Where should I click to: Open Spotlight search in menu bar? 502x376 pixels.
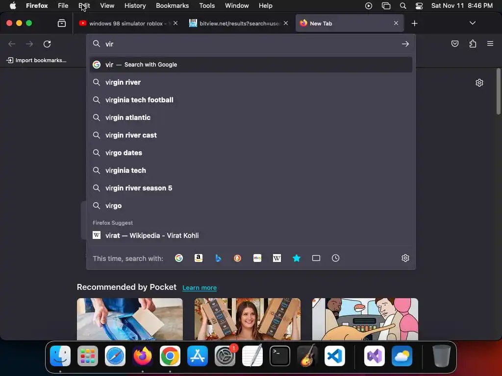(403, 6)
